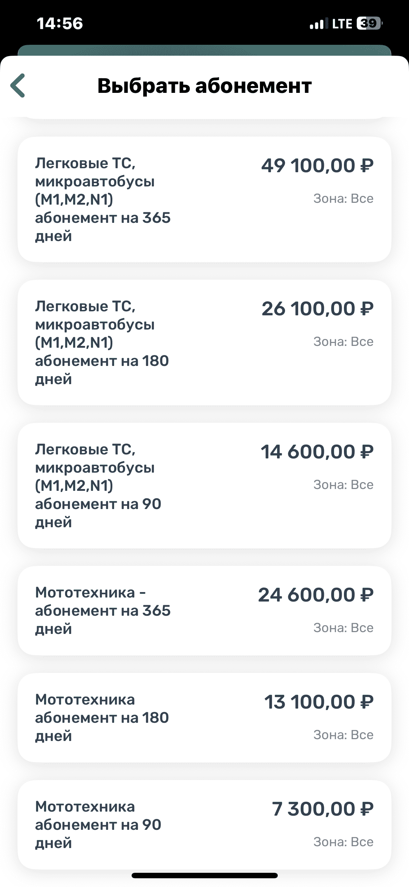The height and width of the screenshot is (887, 409).
Task: Tap the 'Выбрать абонемент' header title
Action: tap(204, 86)
